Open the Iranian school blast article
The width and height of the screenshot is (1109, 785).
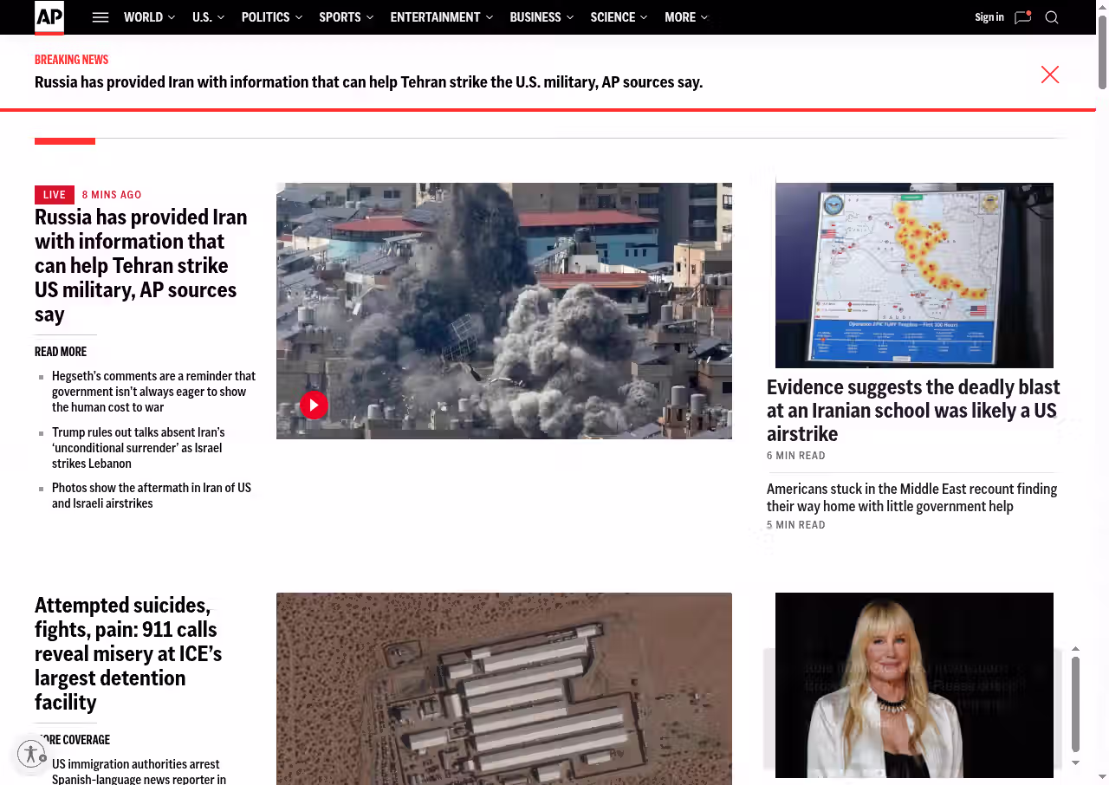pyautogui.click(x=913, y=410)
